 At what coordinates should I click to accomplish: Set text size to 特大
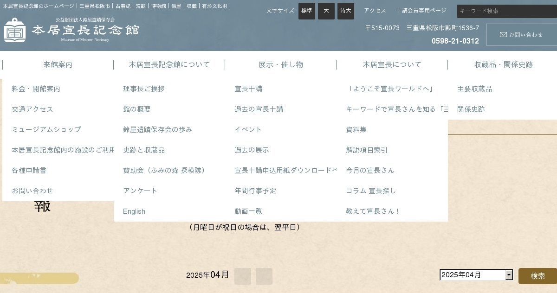tap(345, 11)
